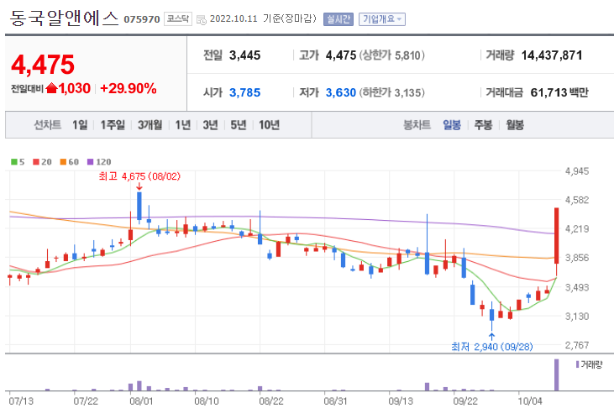Select the 1년 line chart tab

pyautogui.click(x=182, y=125)
